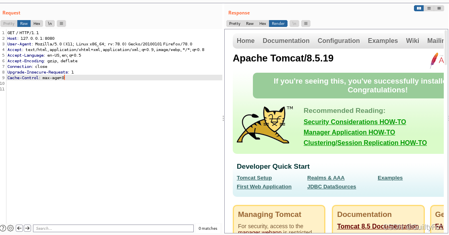449x235 pixels.
Task: Open the First Web Application link
Action: [264, 187]
